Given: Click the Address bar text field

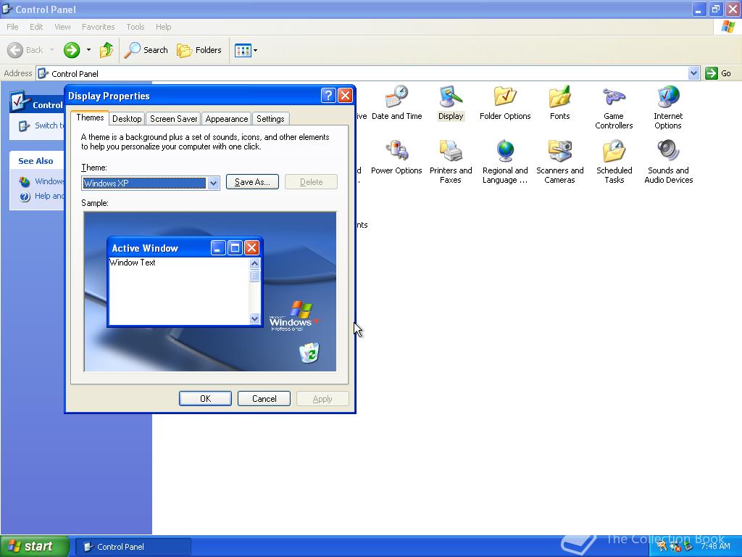Looking at the screenshot, I should pos(364,73).
